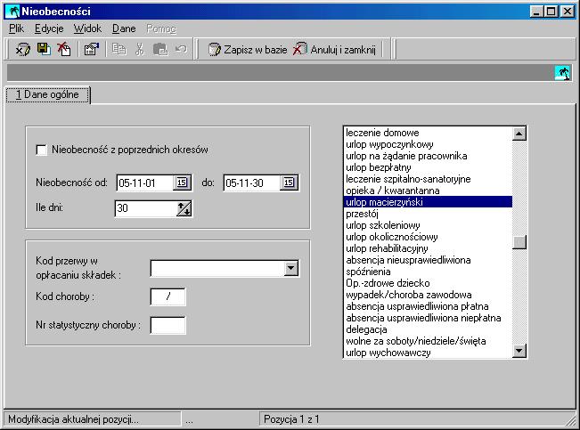Select 'urlop na żądanie pracownika' entry
Image resolution: width=580 pixels, height=430 pixels.
428,156
